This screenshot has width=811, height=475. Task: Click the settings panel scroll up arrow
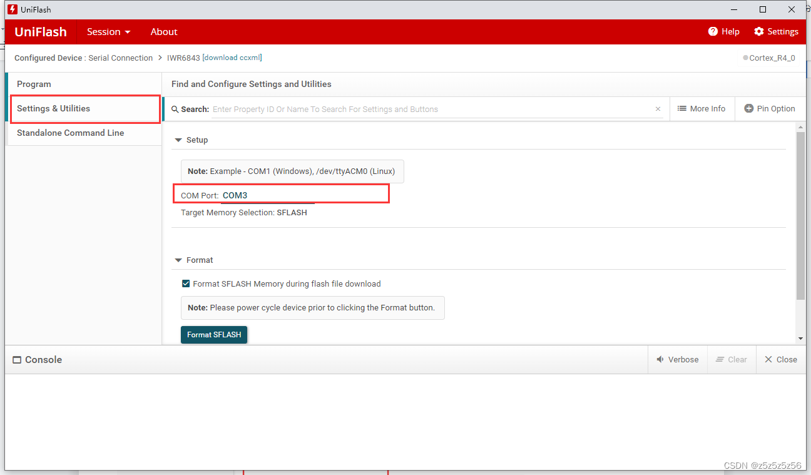pyautogui.click(x=801, y=126)
